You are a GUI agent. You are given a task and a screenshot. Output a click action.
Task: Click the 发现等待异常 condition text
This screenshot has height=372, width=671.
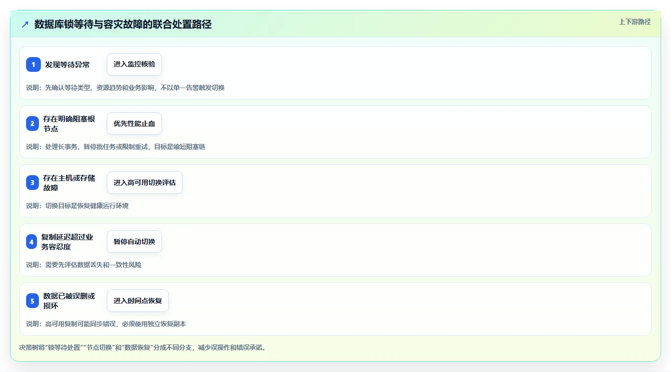point(67,64)
